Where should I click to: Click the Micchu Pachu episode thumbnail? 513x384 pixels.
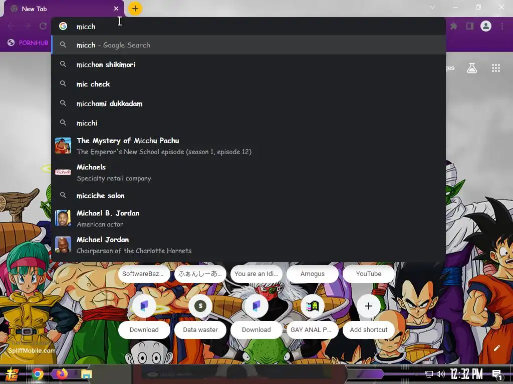point(63,145)
